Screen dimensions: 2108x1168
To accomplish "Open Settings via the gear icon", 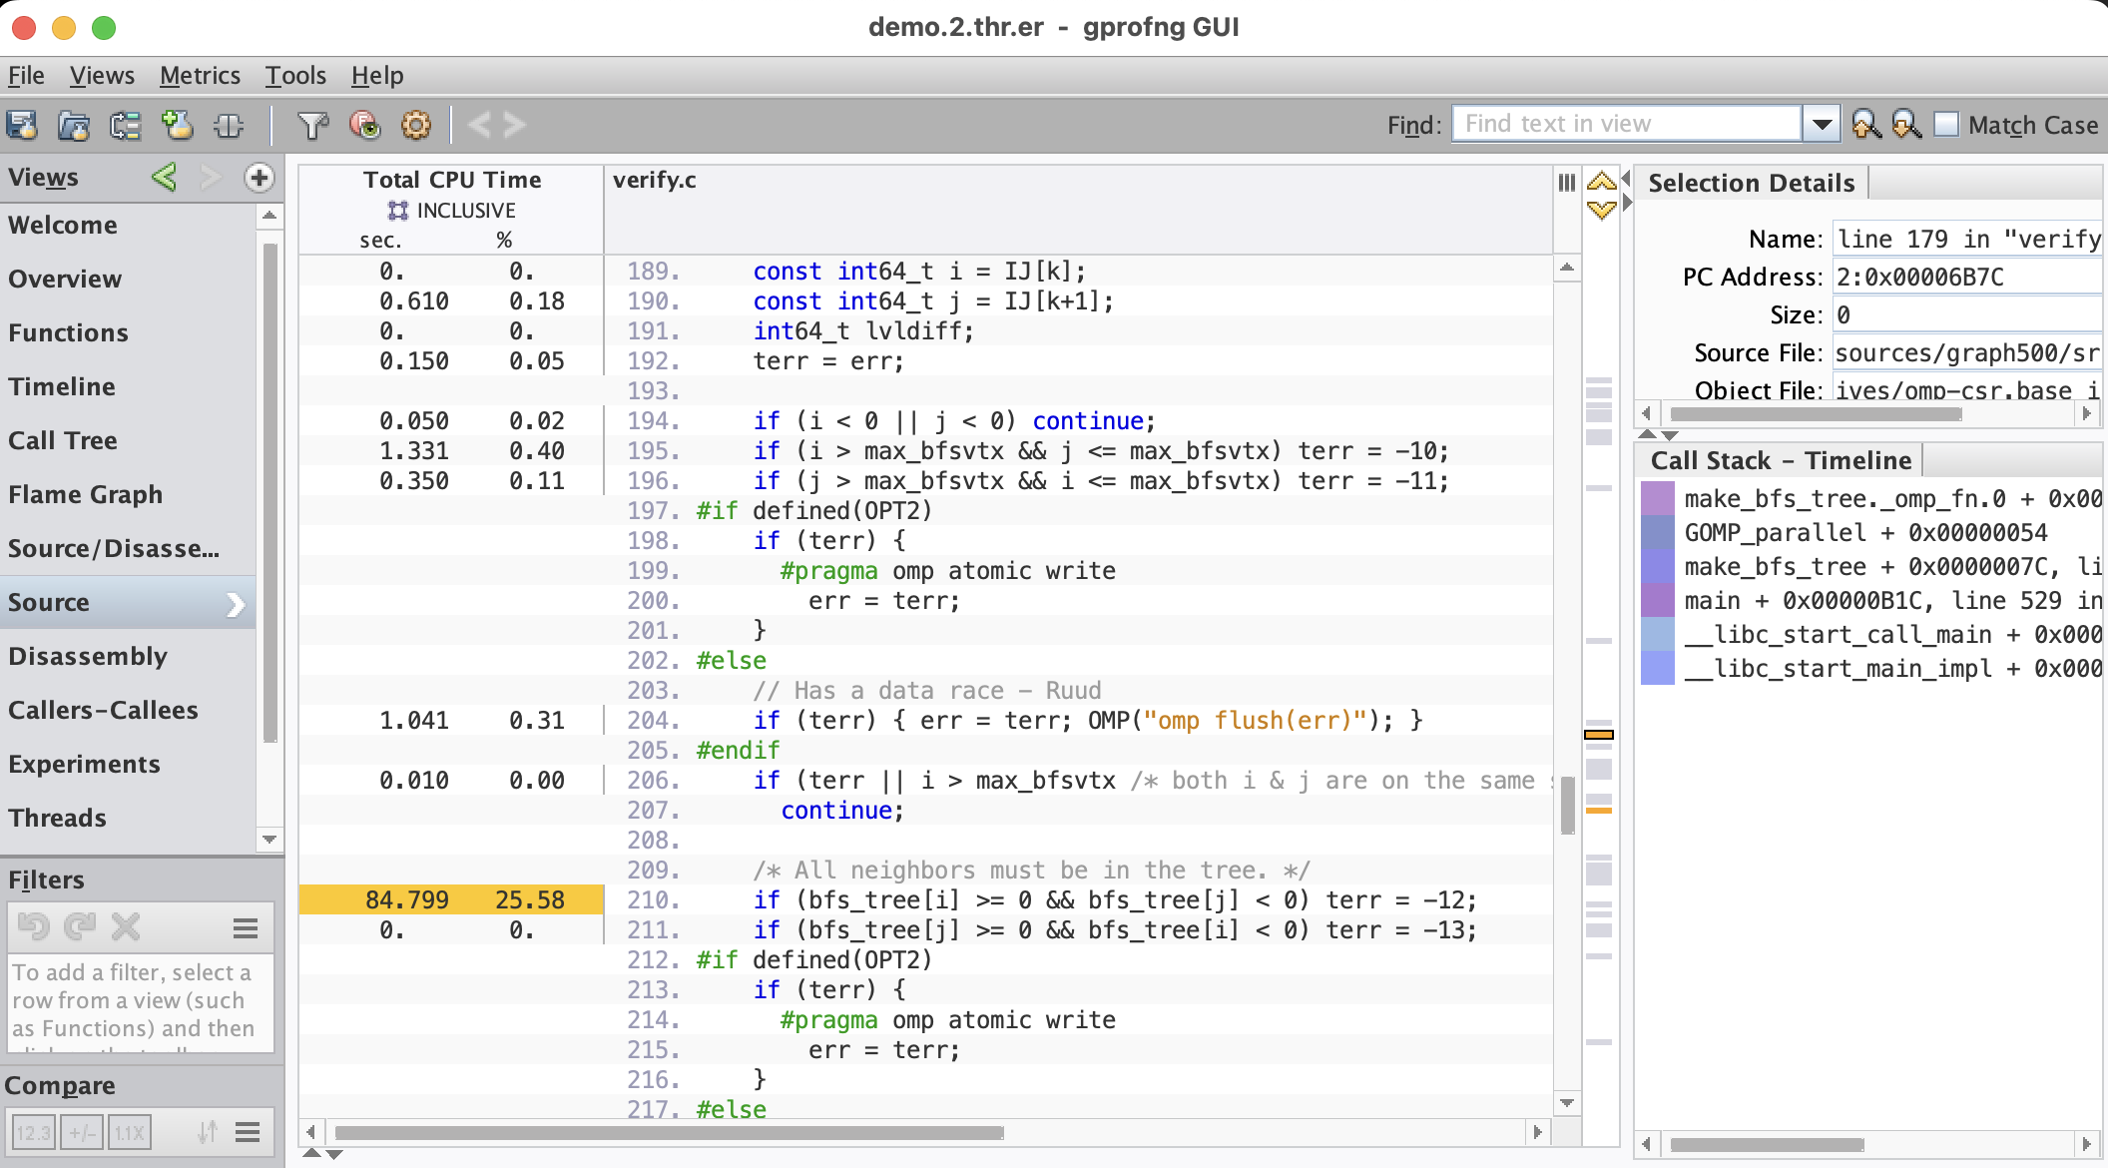I will tap(416, 125).
